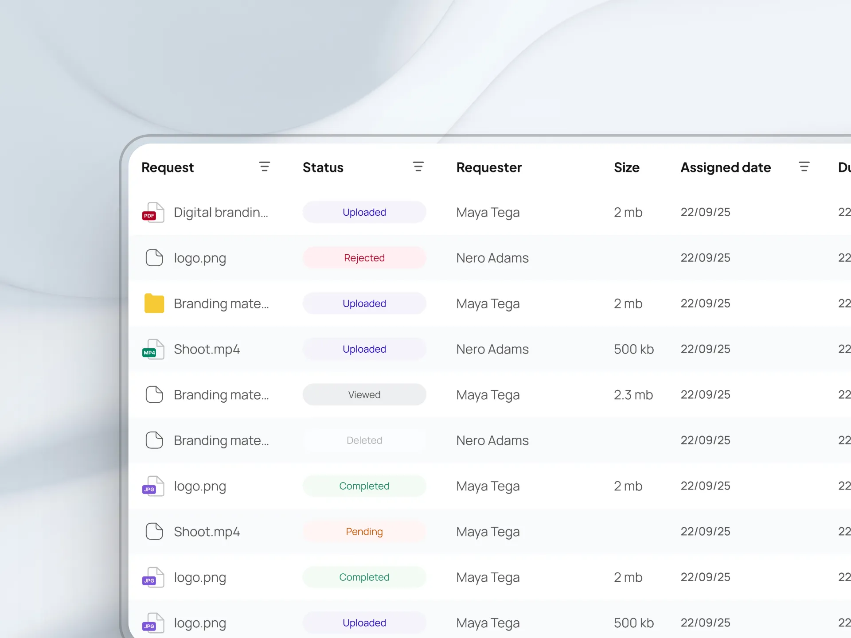
Task: Click '500 kb' size in bottom logo.png row
Action: 634,623
